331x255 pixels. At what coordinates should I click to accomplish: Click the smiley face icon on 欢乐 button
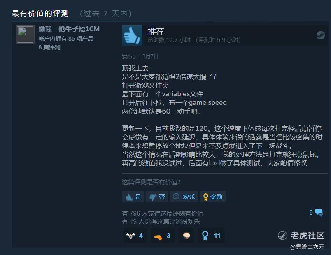click(176, 197)
